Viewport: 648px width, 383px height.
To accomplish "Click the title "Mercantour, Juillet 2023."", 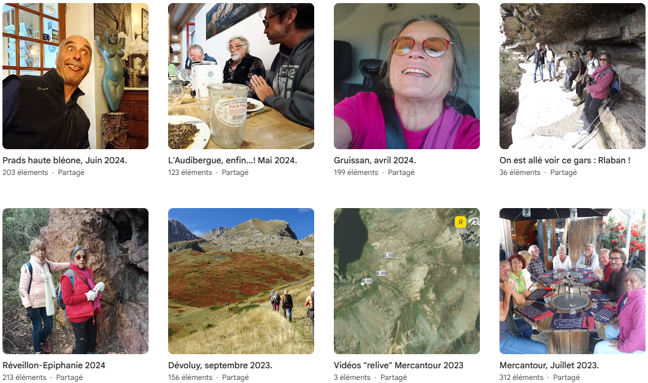I will [549, 365].
